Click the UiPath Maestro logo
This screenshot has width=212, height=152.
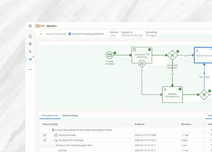pyautogui.click(x=46, y=26)
